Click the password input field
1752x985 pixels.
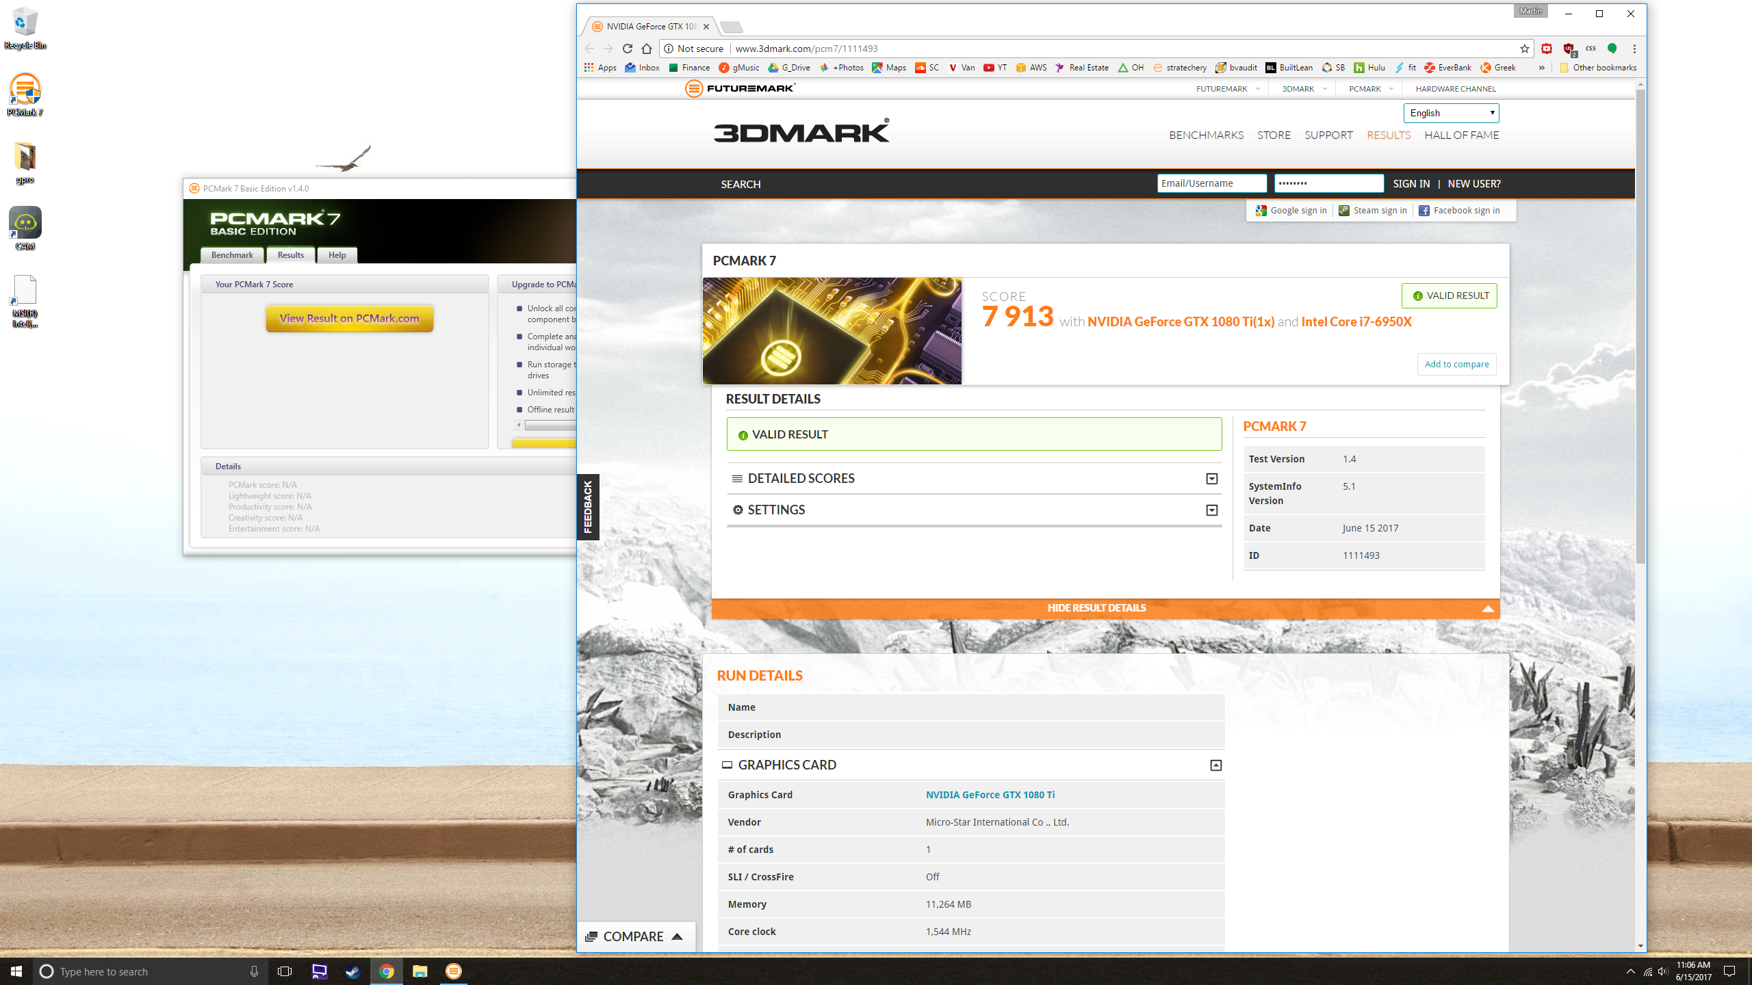coord(1328,183)
